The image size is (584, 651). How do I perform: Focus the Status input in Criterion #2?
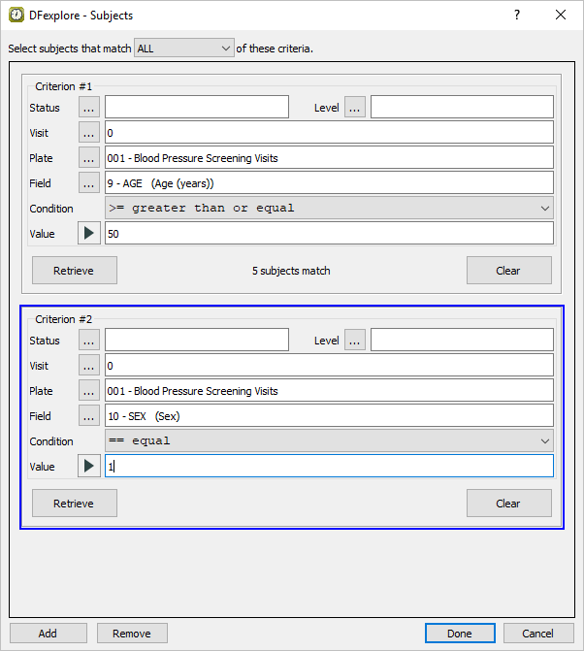[x=197, y=341]
